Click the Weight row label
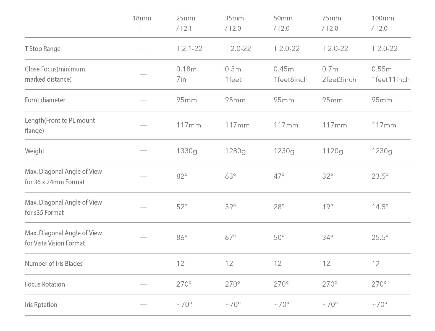Screen dimensions: 435x331 pyautogui.click(x=35, y=151)
